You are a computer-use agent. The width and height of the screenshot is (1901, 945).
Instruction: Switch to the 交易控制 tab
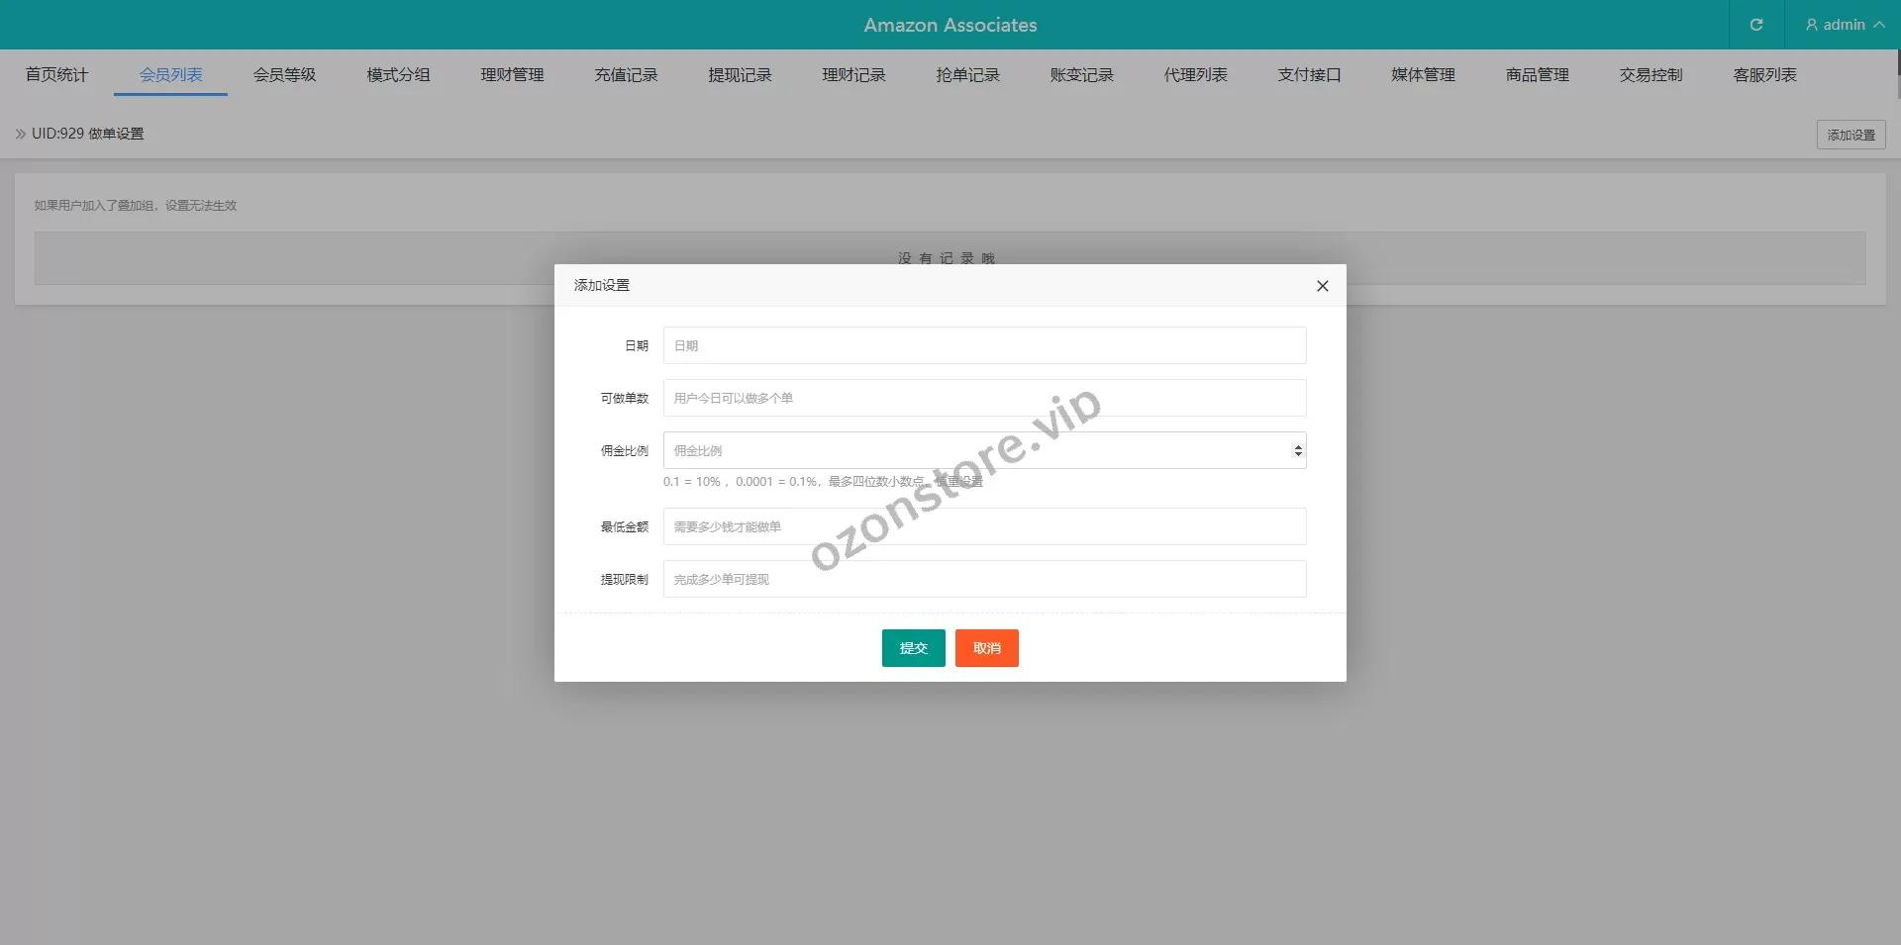click(1651, 75)
